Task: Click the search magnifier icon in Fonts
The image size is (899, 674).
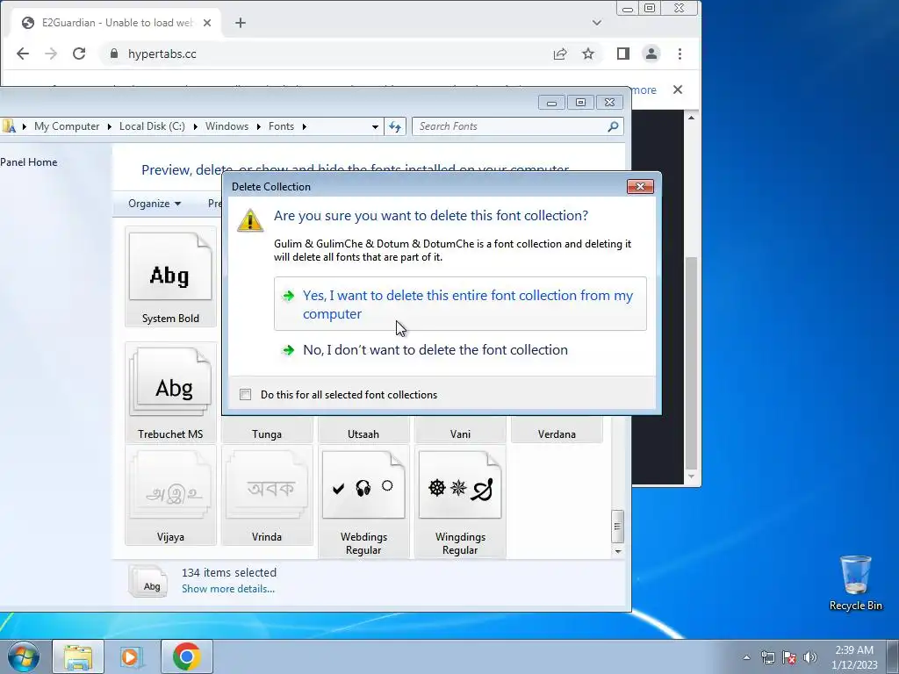Action: click(613, 126)
